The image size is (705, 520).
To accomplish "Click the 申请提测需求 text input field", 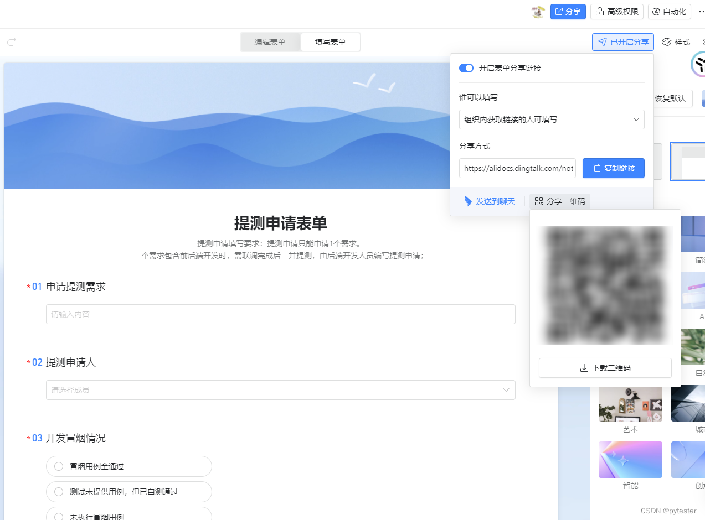I will [x=281, y=314].
